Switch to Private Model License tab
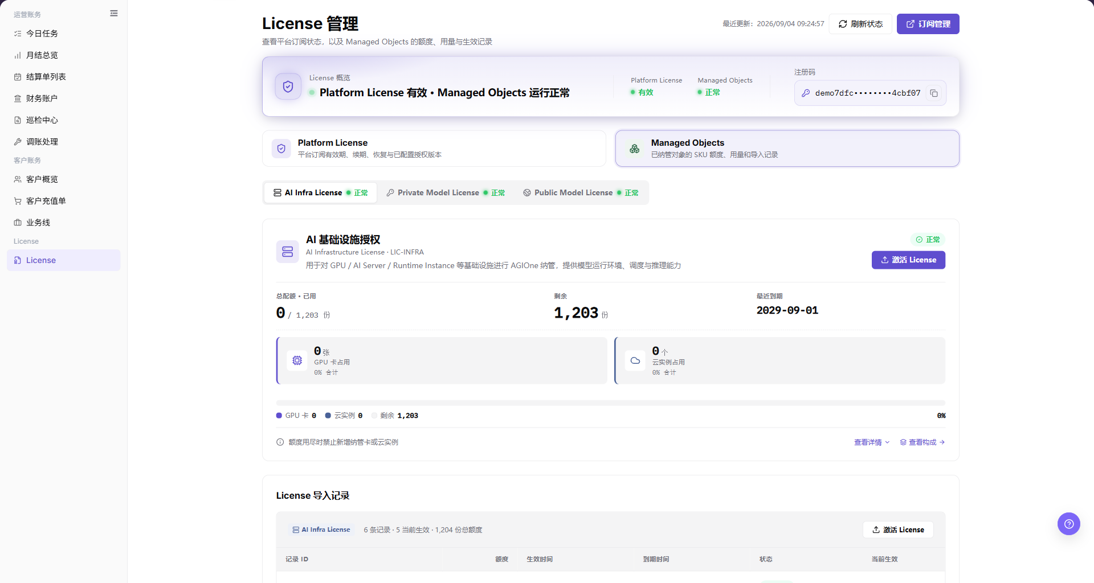This screenshot has height=583, width=1094. tap(446, 193)
